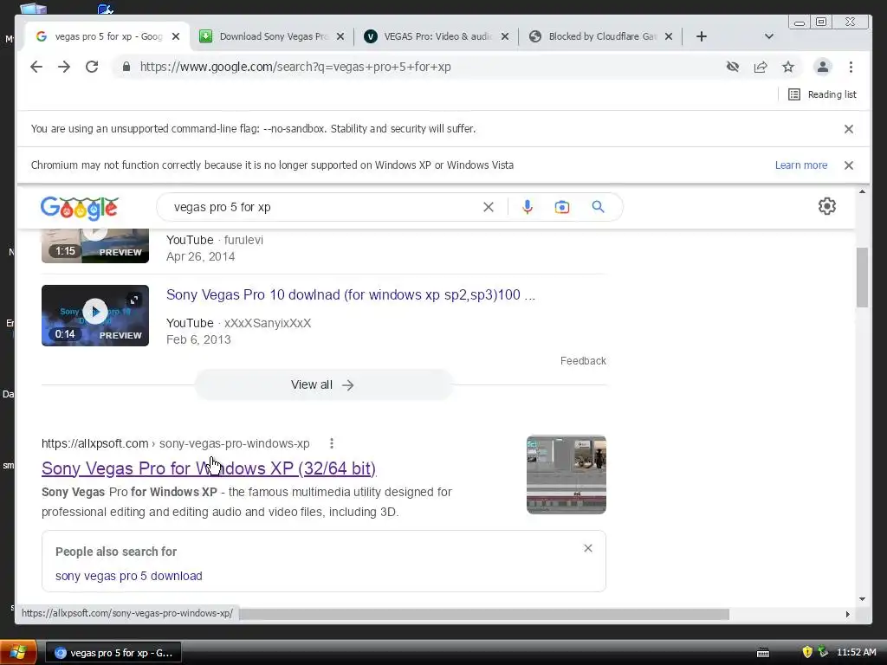Close the VEGAS Pro tab
This screenshot has width=887, height=665.
coord(505,36)
